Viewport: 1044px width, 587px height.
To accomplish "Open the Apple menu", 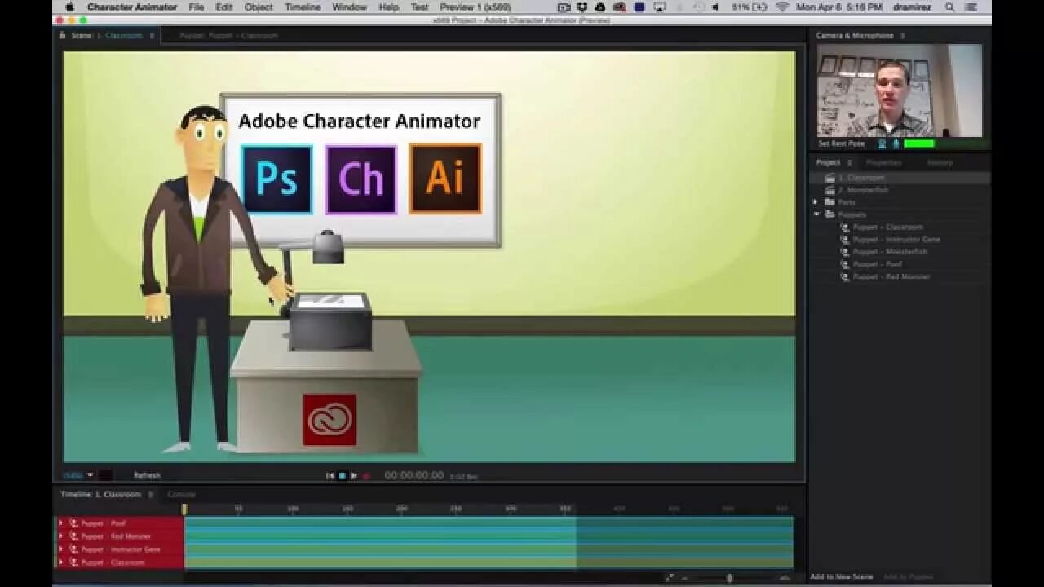I will (70, 7).
